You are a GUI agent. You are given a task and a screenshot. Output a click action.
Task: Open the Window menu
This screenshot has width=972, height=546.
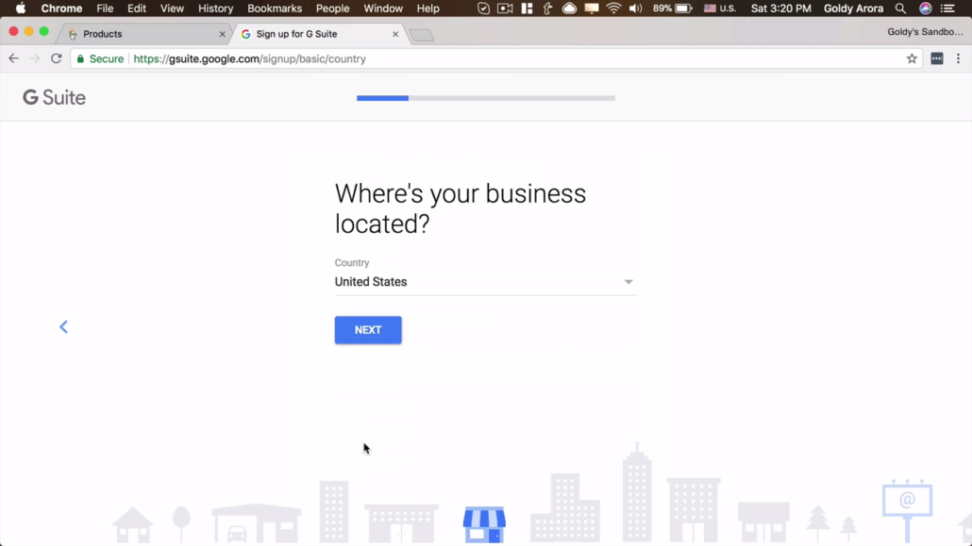point(383,8)
